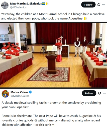Click the 'Rome is in checkmate' paragraph
This screenshot has width=107, height=128.
pos(51,120)
